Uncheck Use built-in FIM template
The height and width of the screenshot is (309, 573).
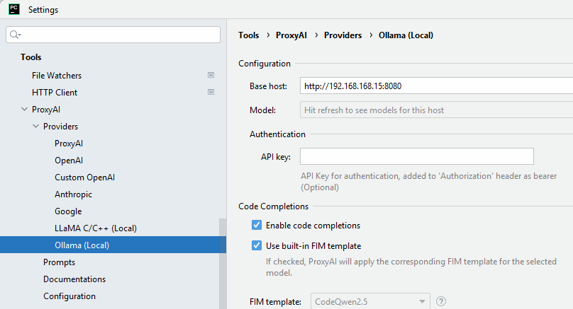click(257, 246)
